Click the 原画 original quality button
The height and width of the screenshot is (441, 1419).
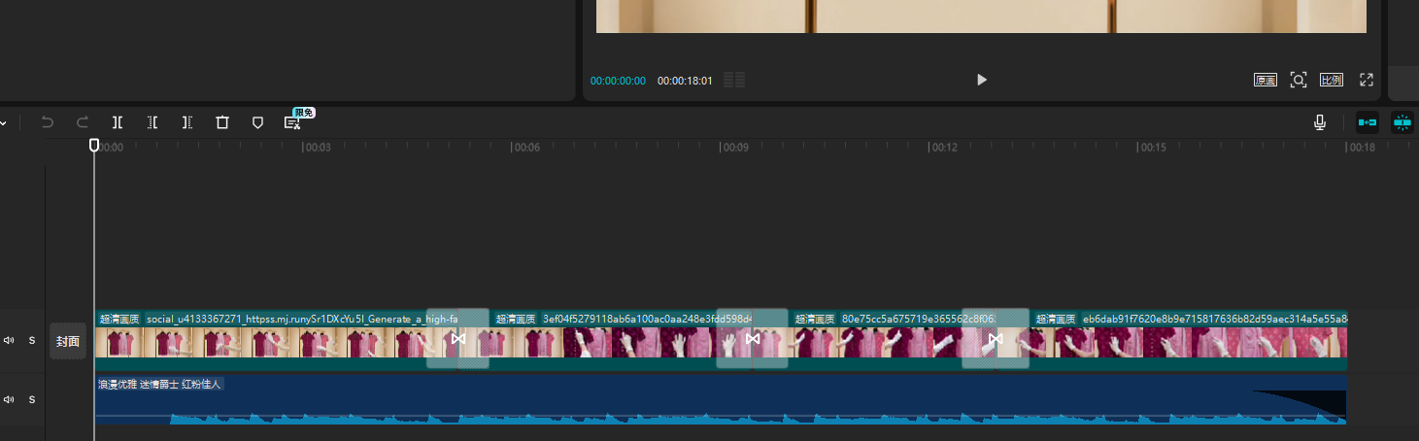[x=1265, y=80]
